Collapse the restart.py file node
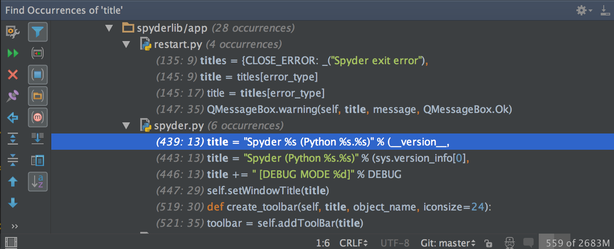The image size is (614, 249). tap(126, 44)
